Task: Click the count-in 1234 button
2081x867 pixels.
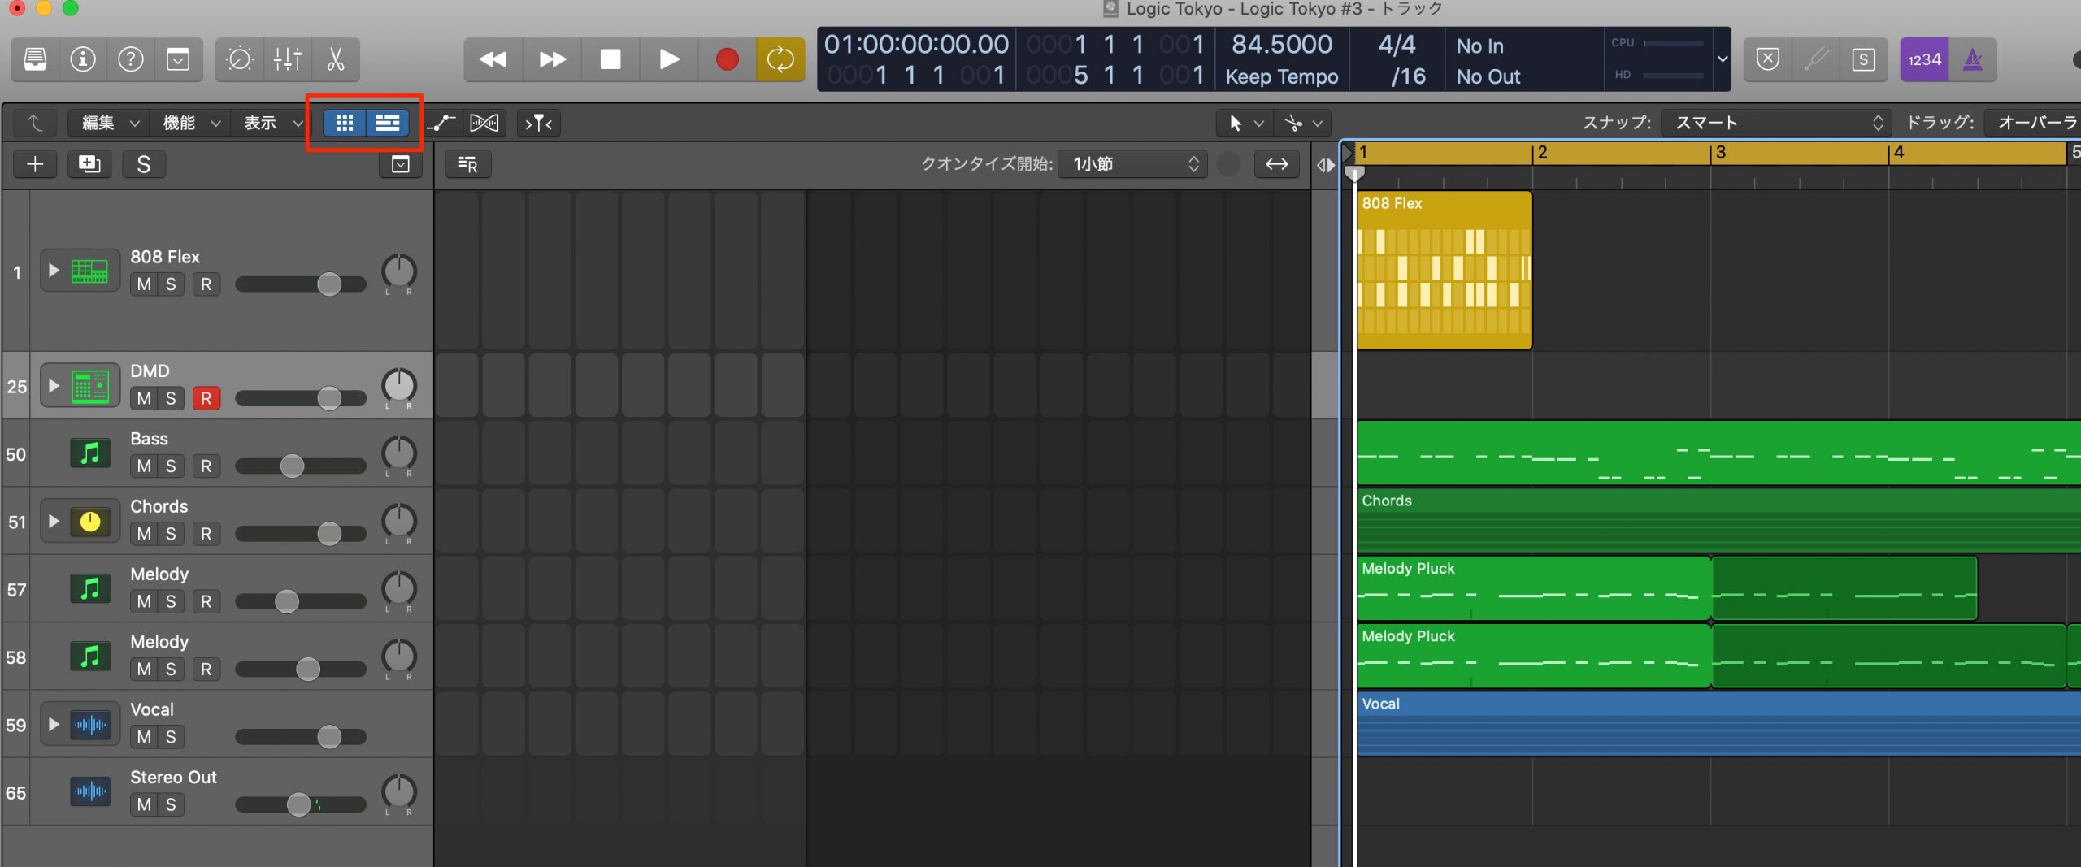Action: point(1924,59)
